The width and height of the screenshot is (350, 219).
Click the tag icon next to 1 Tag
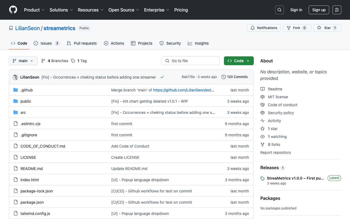[x=73, y=60]
